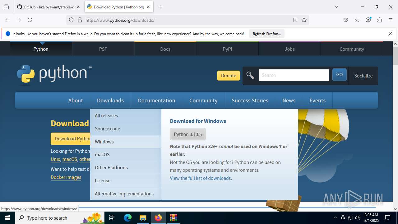Go back to the previous page

pos(7,20)
